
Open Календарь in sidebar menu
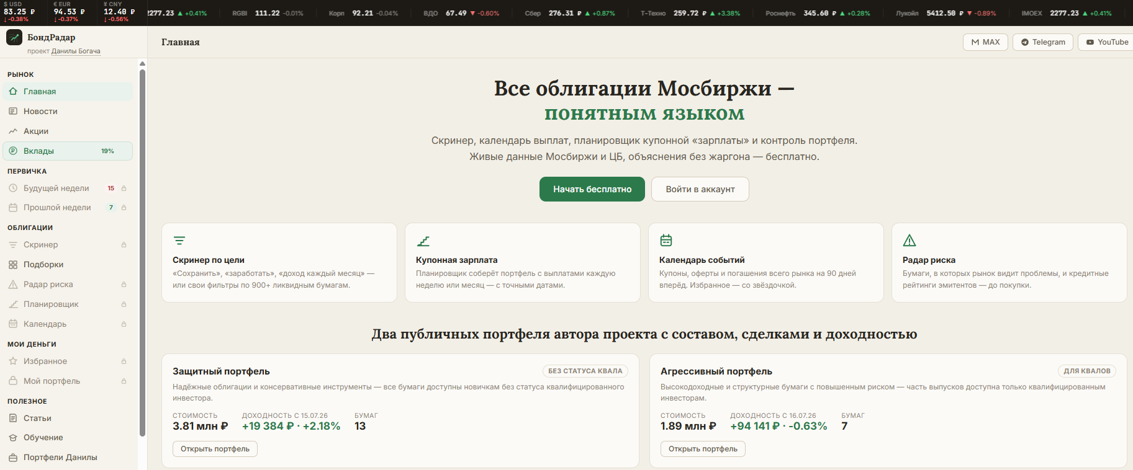click(68, 324)
